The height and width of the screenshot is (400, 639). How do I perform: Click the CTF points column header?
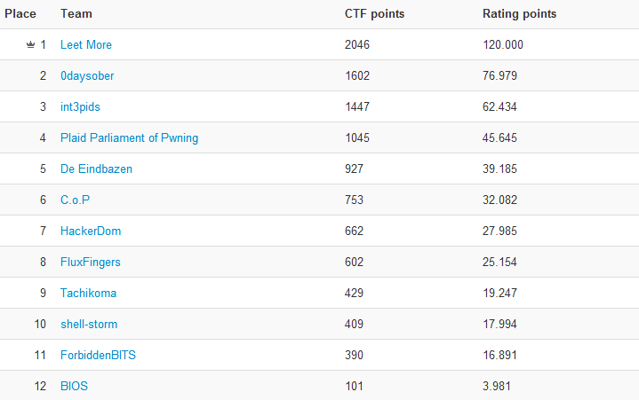[374, 14]
